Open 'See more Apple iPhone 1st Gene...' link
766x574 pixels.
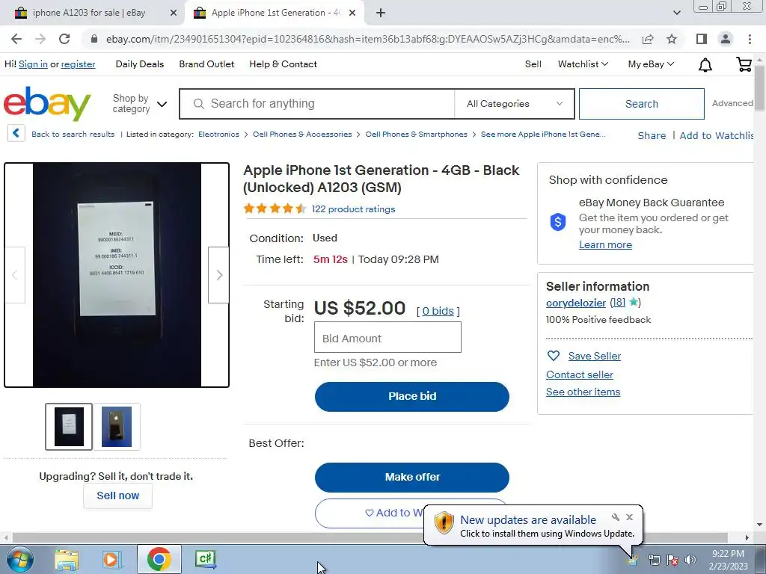point(543,135)
